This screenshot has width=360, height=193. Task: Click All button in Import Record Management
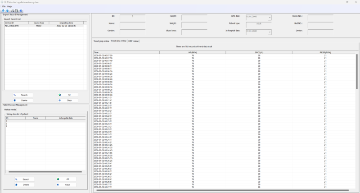coord(67,95)
